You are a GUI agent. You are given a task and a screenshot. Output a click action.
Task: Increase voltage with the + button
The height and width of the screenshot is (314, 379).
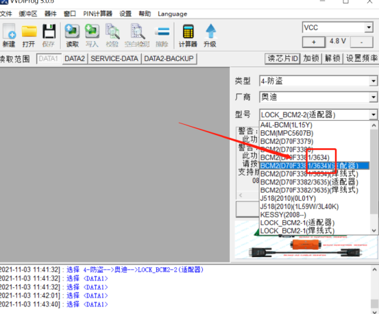[314, 42]
